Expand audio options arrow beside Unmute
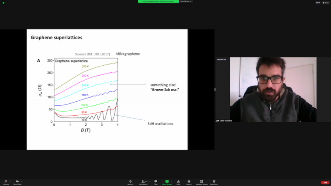Viewport: 331px width, 186px height. pos(10,181)
